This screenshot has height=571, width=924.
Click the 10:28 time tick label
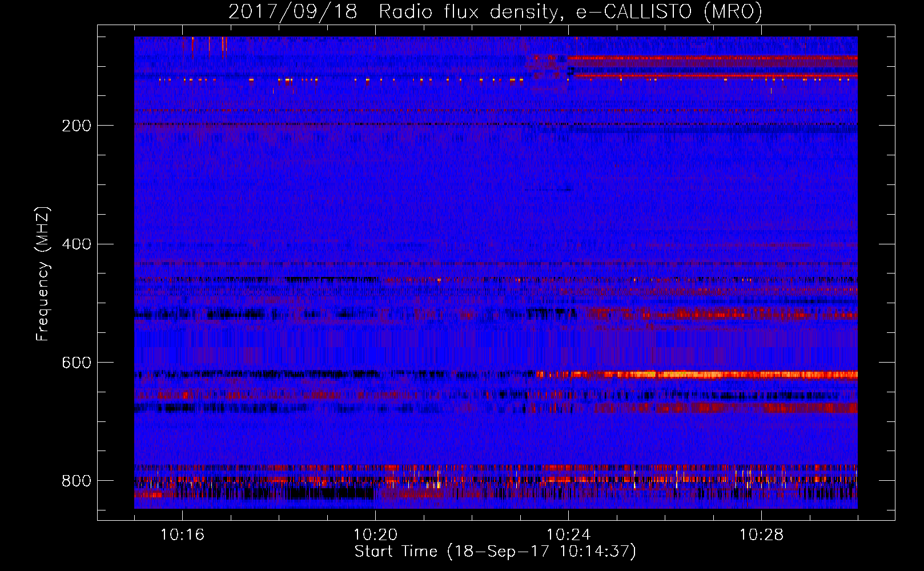pos(761,535)
